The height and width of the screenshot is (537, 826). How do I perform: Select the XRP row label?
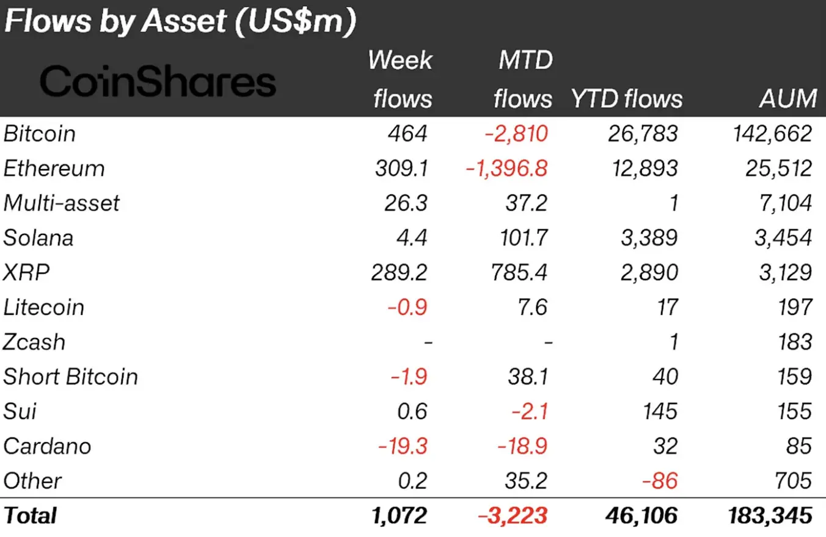tap(26, 273)
